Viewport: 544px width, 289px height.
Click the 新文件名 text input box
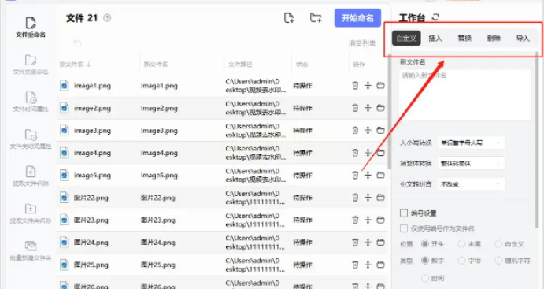465,94
